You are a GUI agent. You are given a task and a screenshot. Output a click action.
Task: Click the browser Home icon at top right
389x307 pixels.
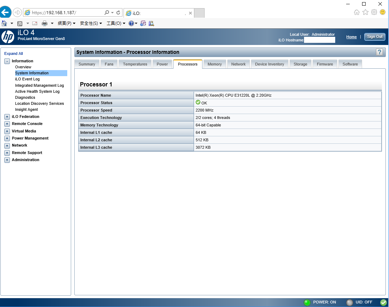(357, 12)
